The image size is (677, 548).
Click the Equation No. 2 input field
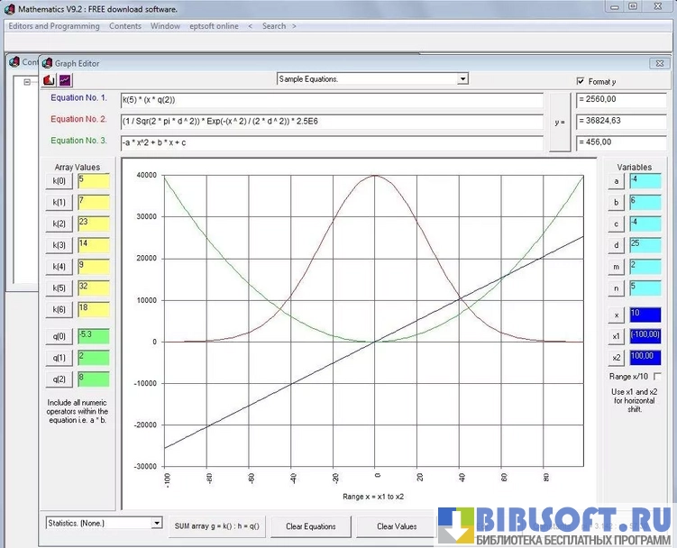tap(332, 121)
